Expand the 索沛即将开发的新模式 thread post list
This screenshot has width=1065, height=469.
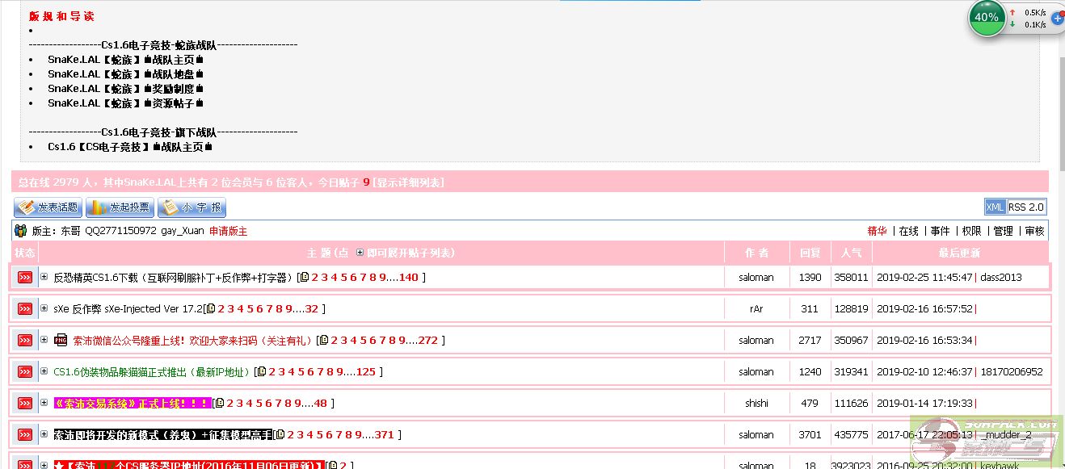click(44, 434)
